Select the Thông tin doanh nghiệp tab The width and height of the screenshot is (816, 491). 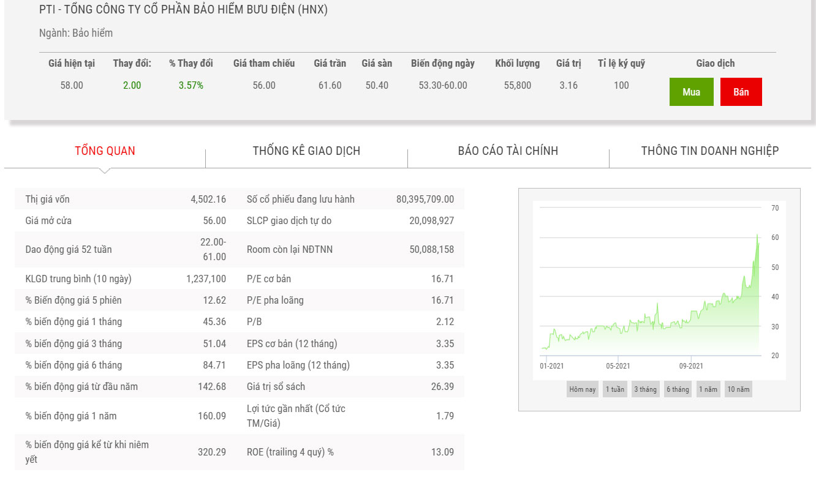tap(709, 151)
